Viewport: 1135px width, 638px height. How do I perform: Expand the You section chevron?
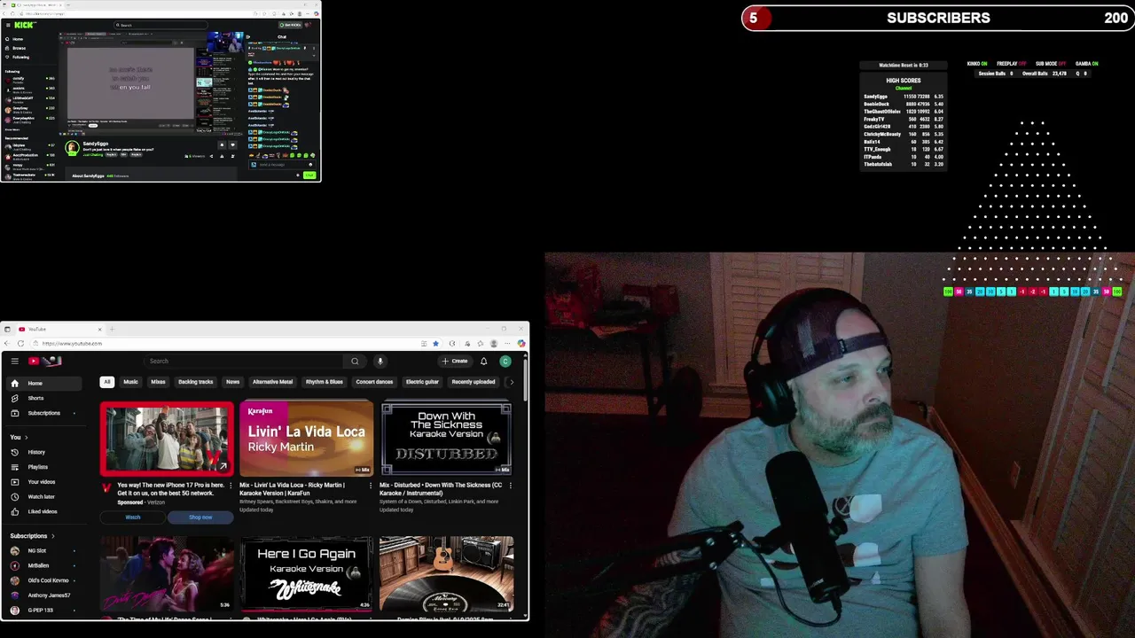(26, 437)
